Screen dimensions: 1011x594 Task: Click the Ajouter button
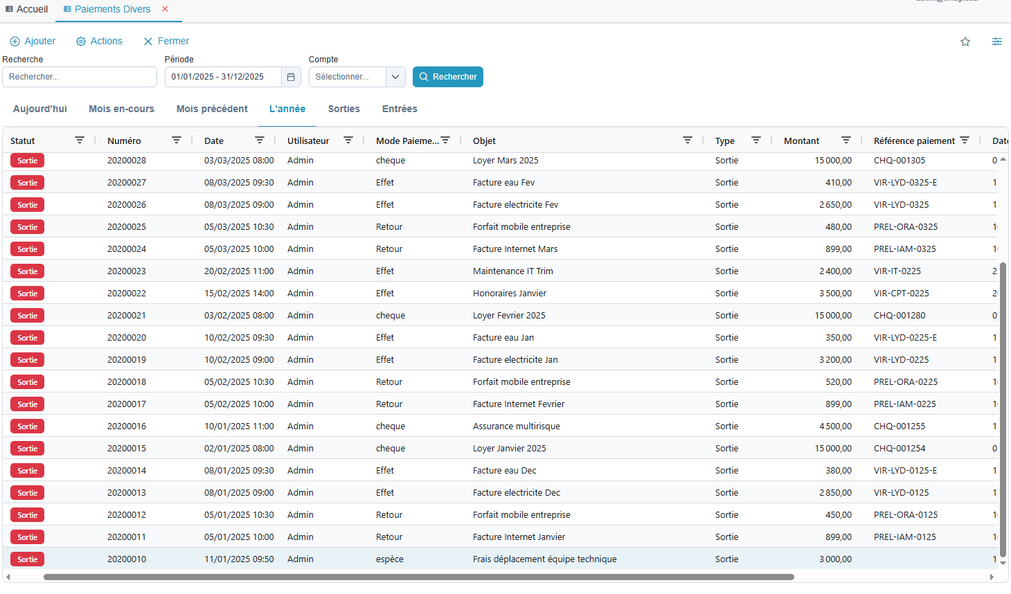coord(33,42)
